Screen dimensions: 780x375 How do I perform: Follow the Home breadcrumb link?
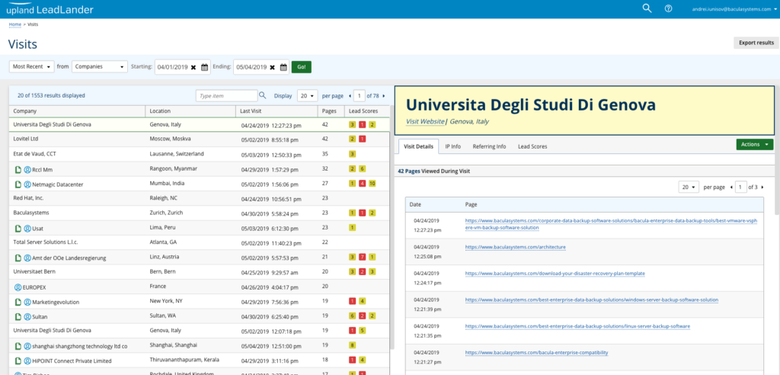pyautogui.click(x=15, y=24)
